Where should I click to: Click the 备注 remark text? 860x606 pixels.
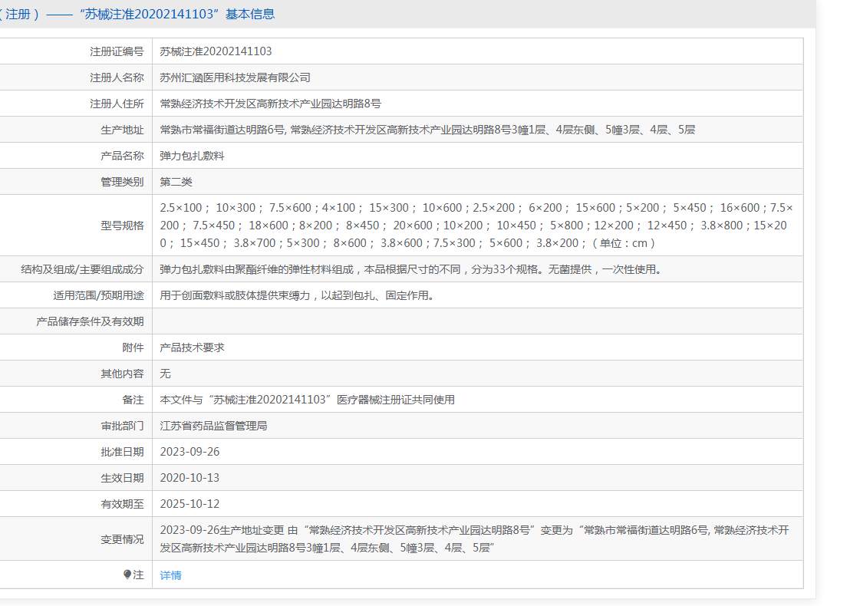[x=307, y=400]
